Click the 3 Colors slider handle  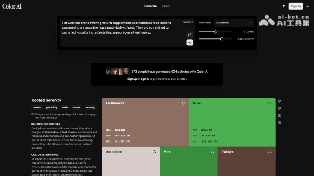pyautogui.click(x=215, y=32)
